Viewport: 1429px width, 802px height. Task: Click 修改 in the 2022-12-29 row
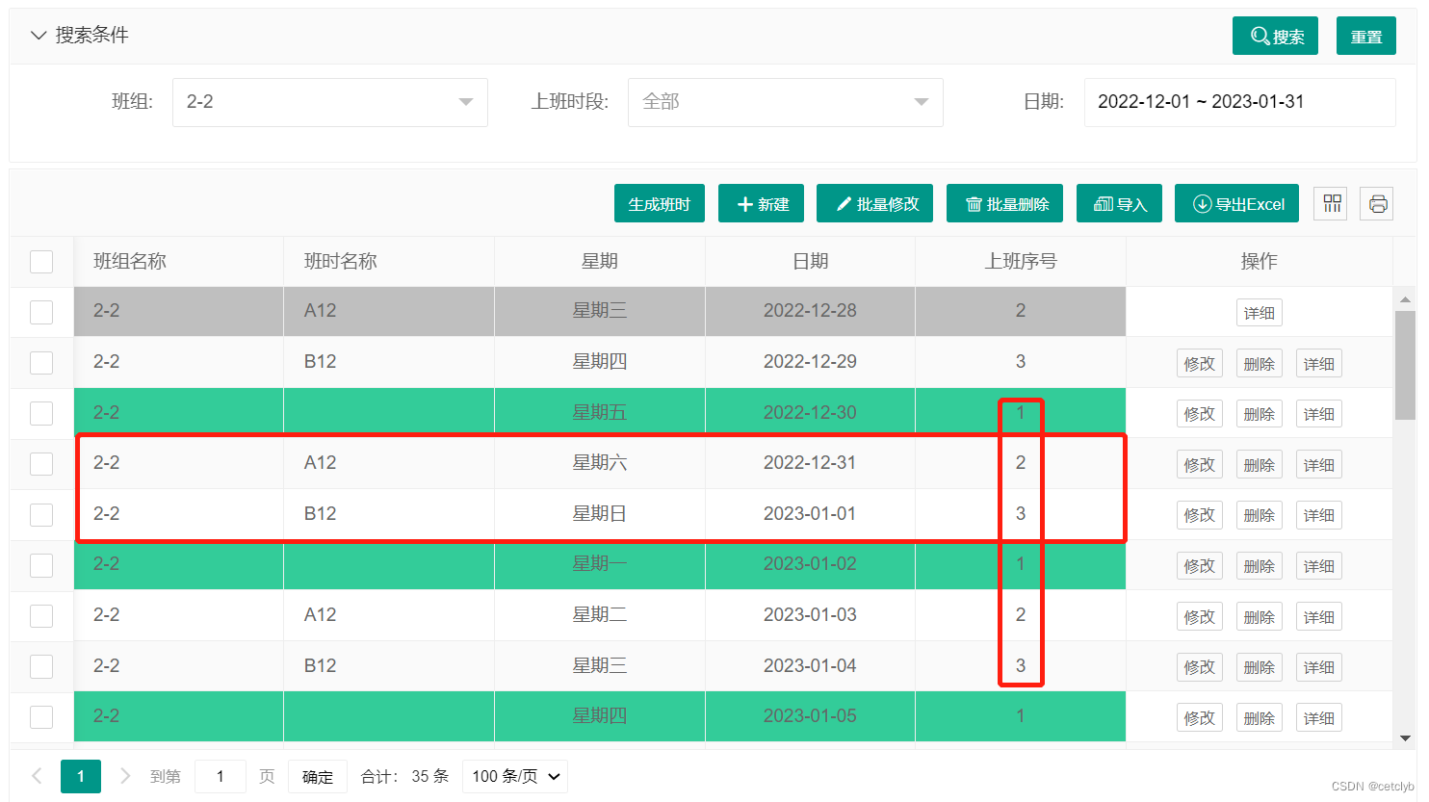(x=1199, y=364)
